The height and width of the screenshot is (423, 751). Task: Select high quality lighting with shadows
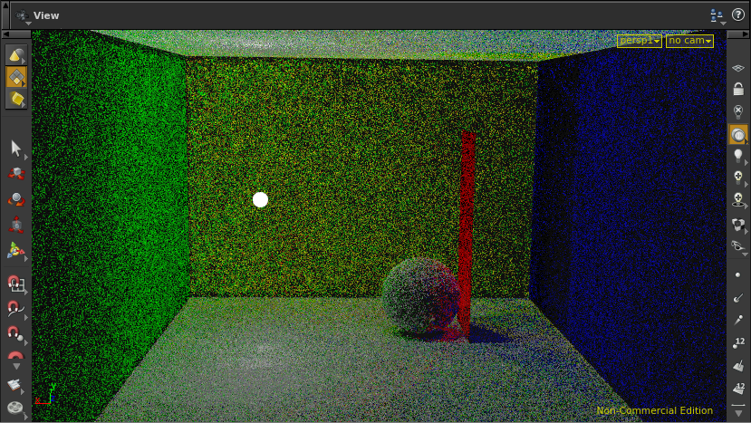[738, 199]
